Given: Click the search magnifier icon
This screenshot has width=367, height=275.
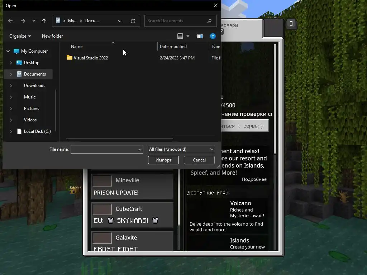Looking at the screenshot, I should coord(209,21).
